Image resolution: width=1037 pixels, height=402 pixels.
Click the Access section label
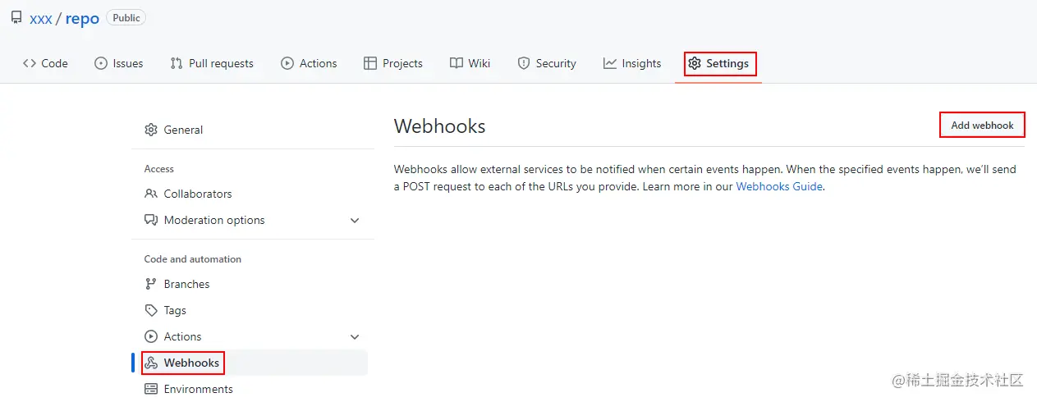159,169
